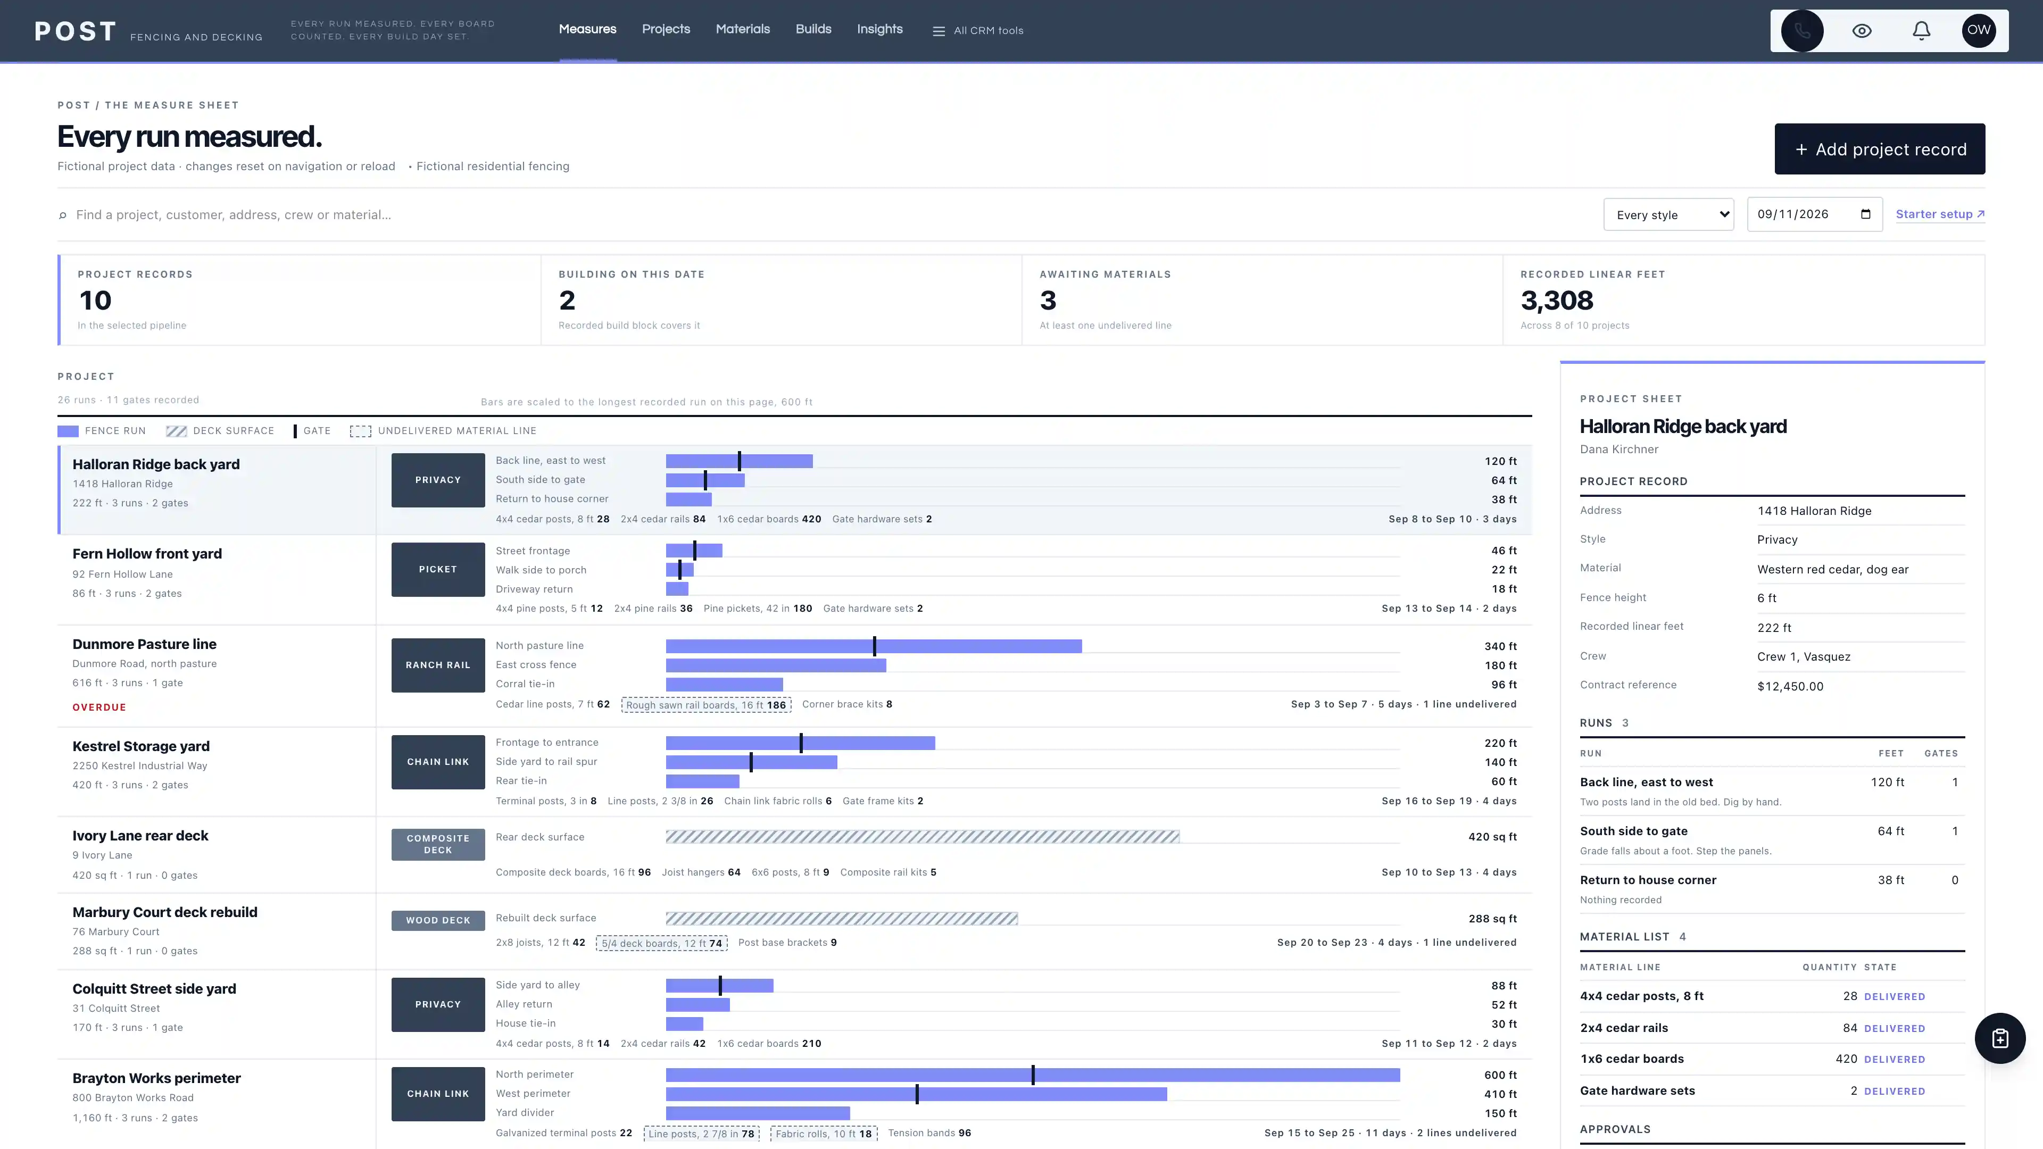Open the OW user avatar menu

1979,31
